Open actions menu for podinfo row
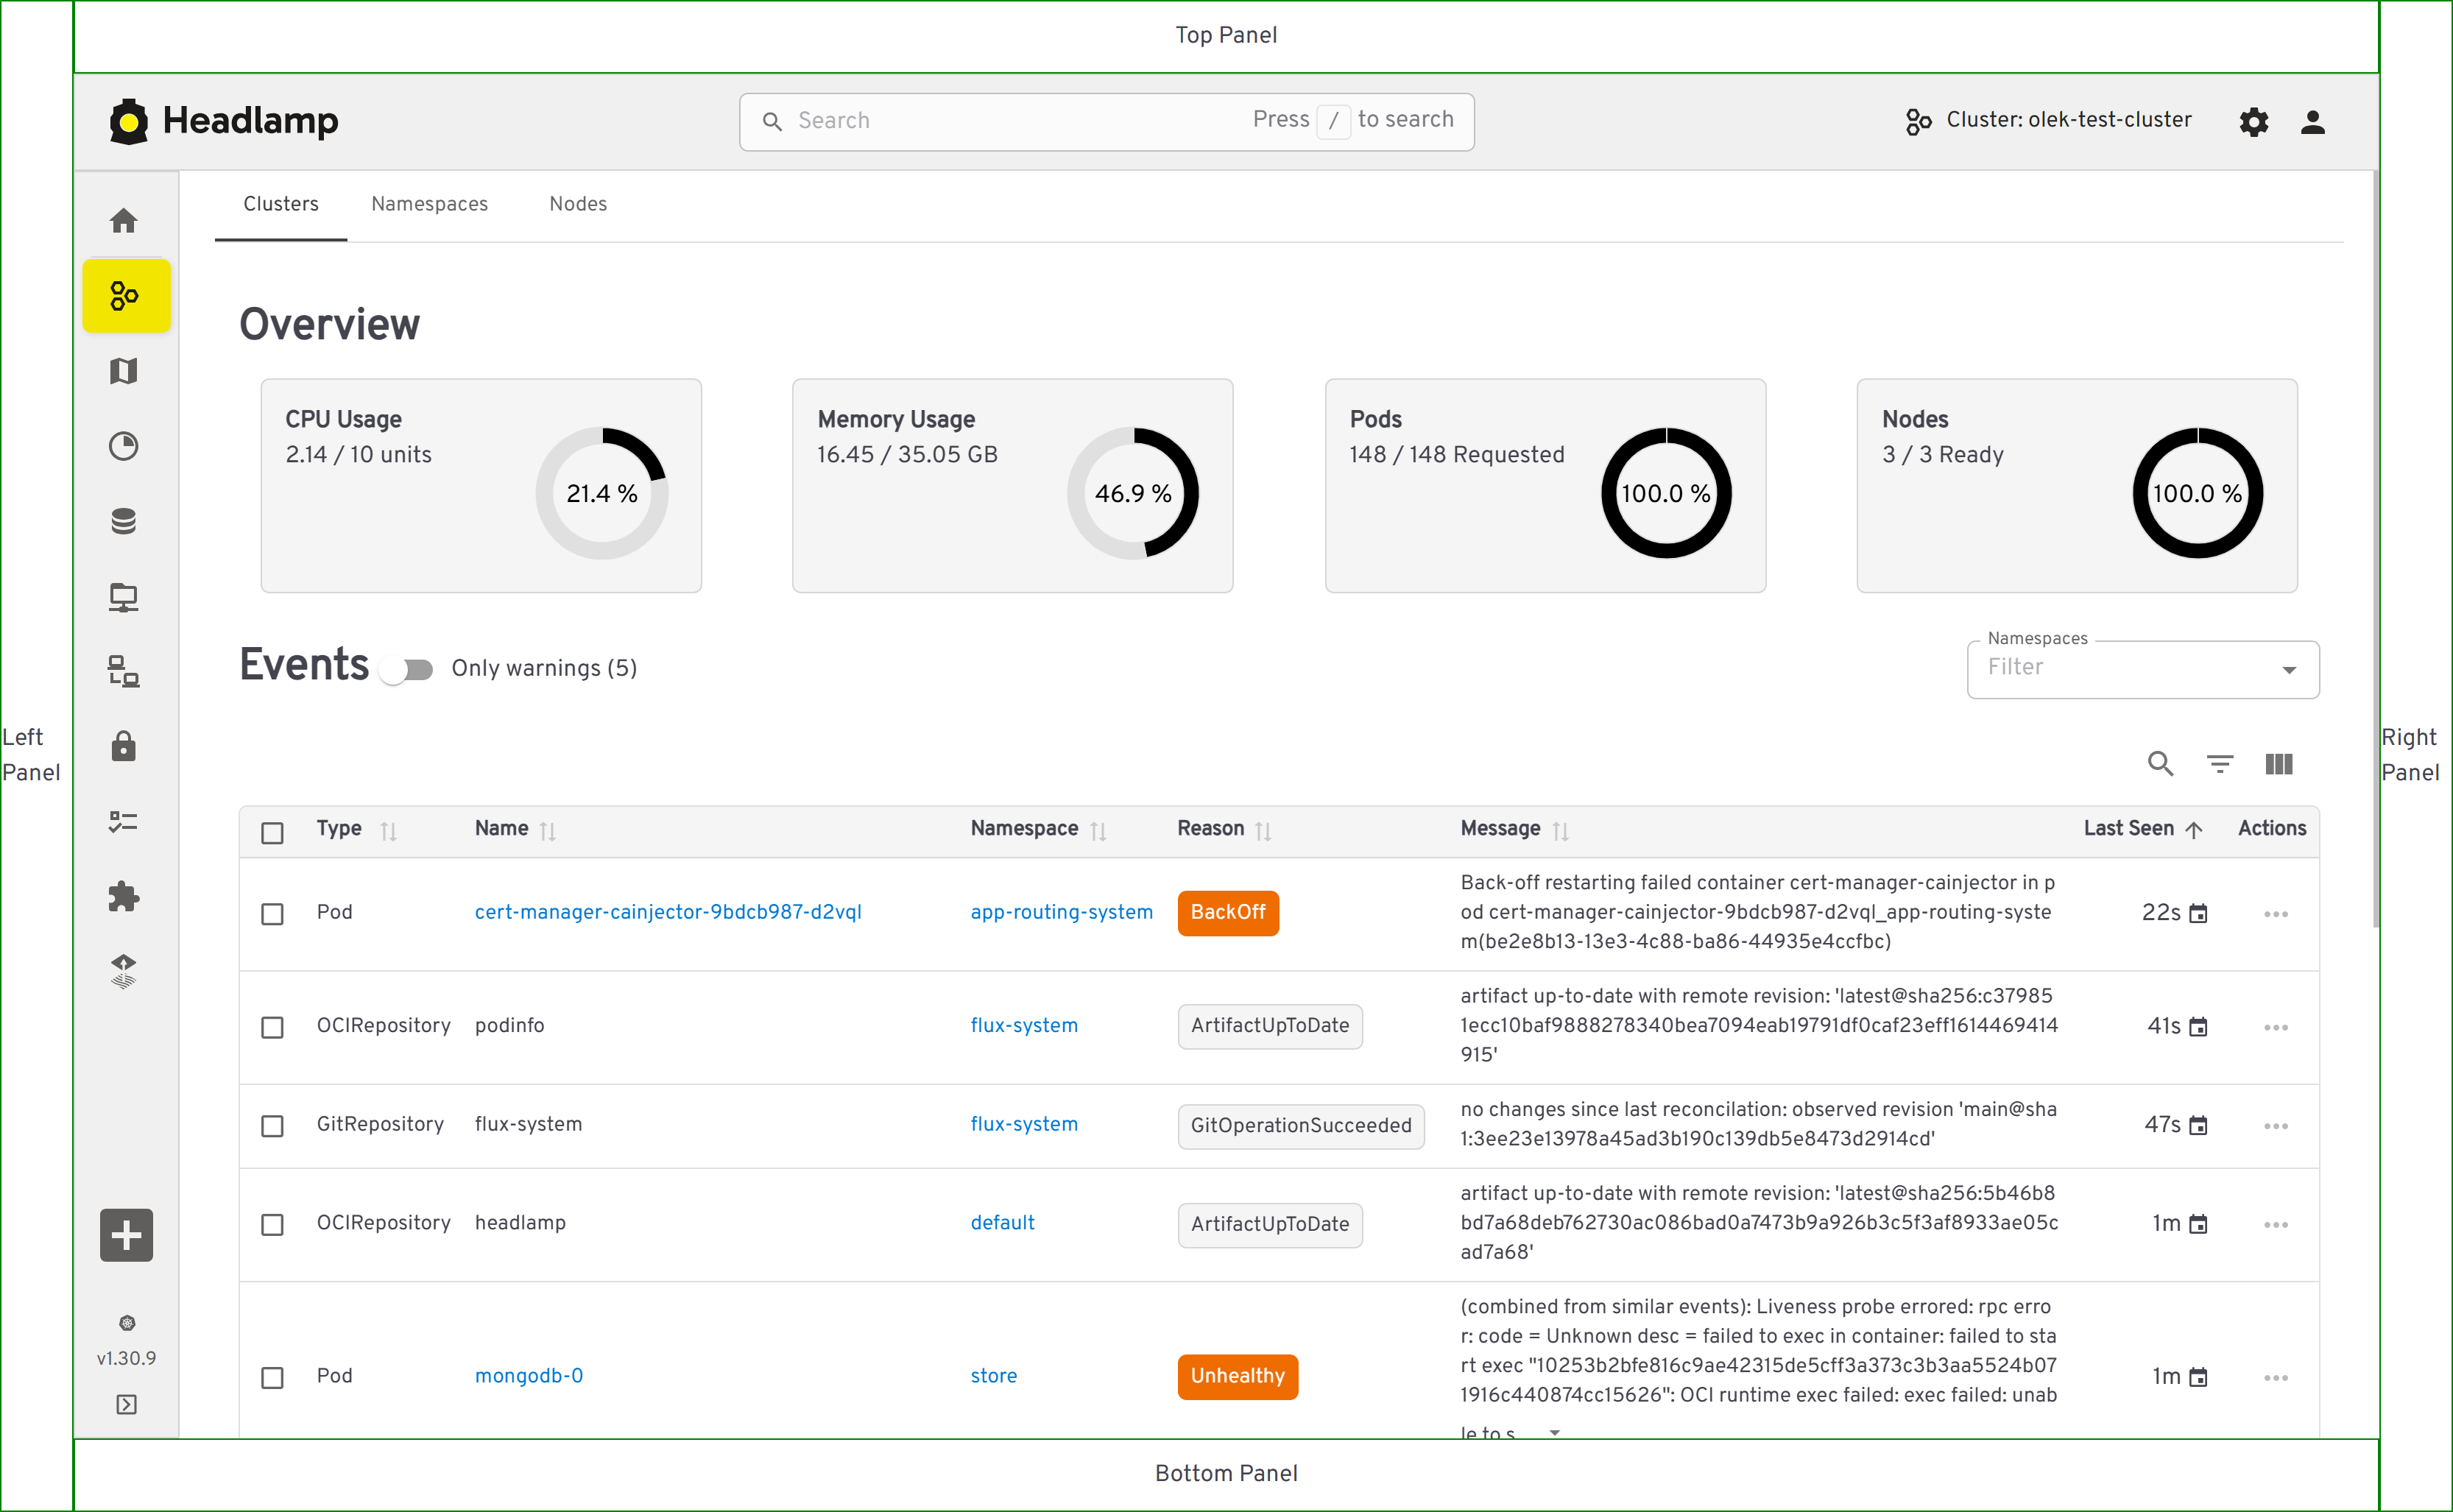Viewport: 2453px width, 1512px height. 2276,1027
